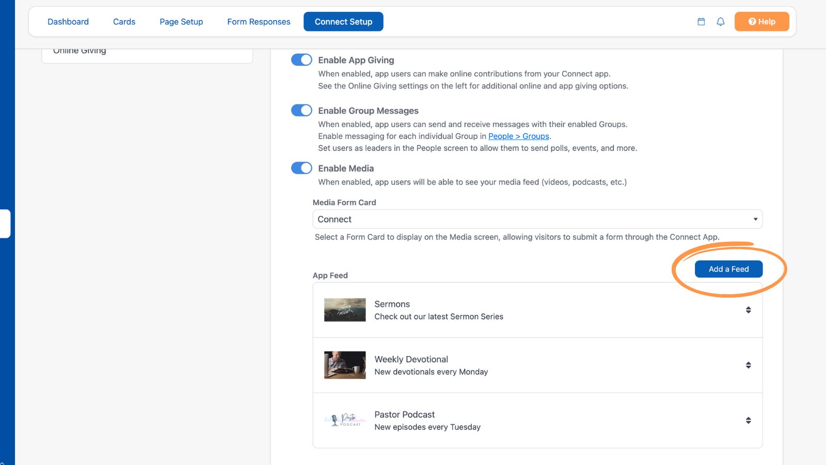Viewport: 826px width, 465px height.
Task: Reorder the Weekly Devotional feed sort arrows
Action: 748,365
